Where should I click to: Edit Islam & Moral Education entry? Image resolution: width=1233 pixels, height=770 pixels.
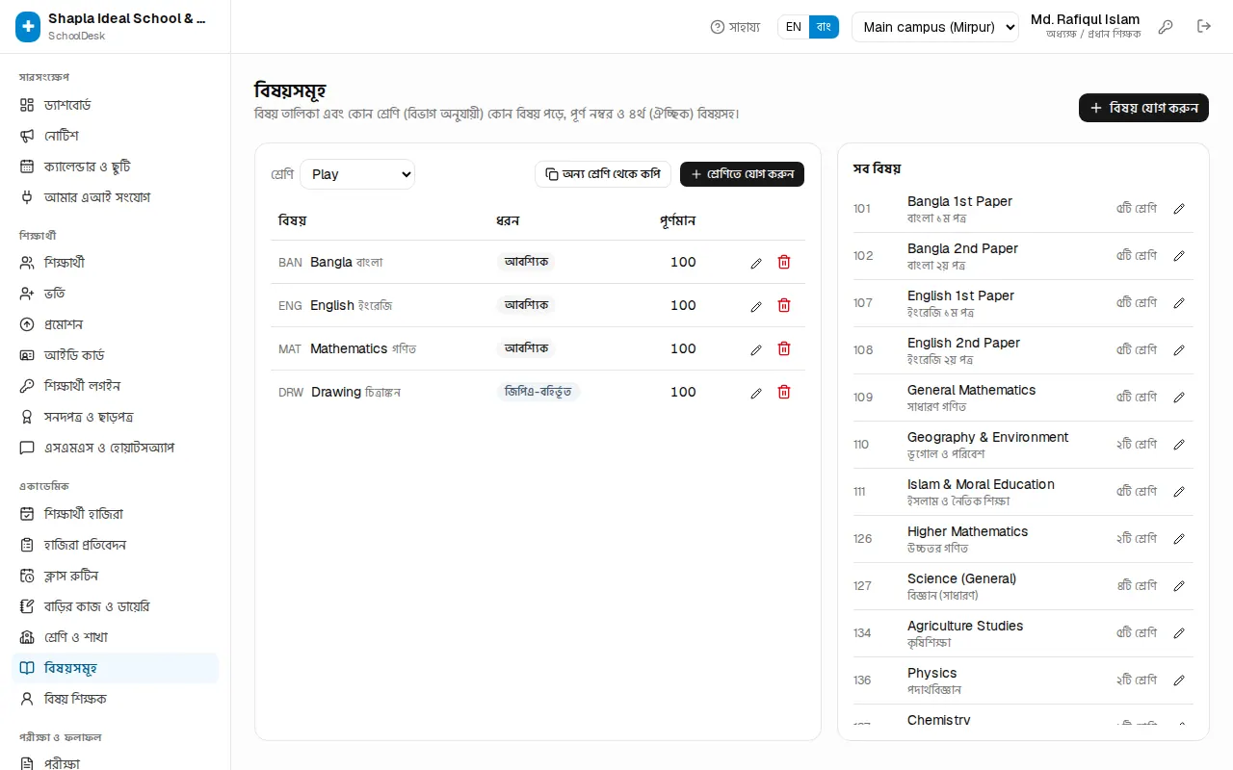click(x=1179, y=492)
